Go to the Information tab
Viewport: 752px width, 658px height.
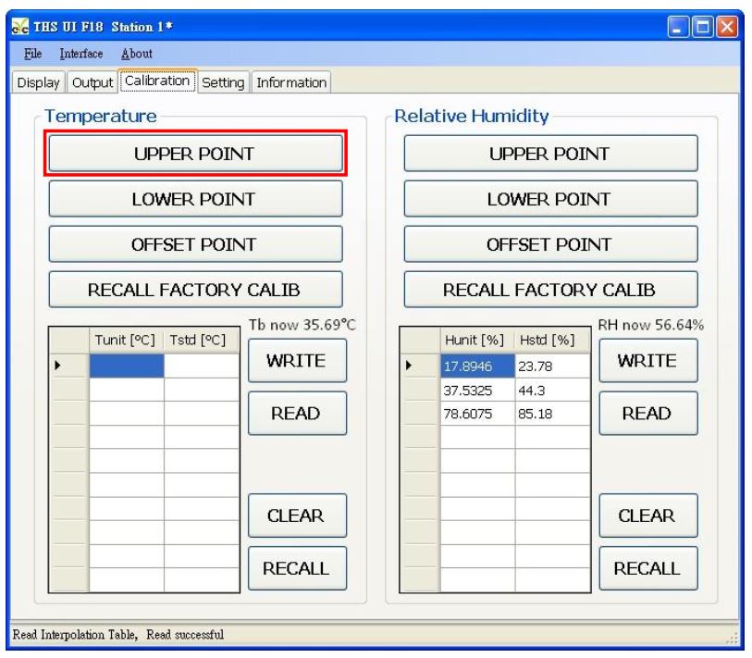point(291,83)
